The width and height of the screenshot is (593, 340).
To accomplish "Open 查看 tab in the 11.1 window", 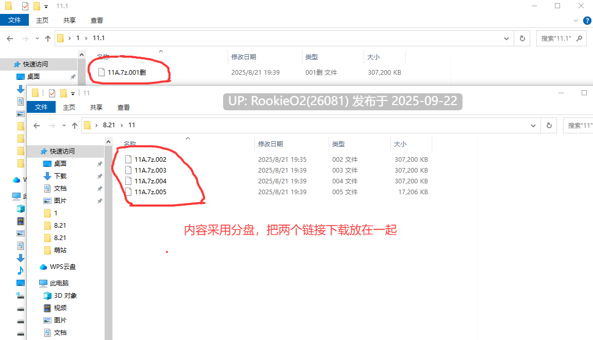I will tap(96, 21).
